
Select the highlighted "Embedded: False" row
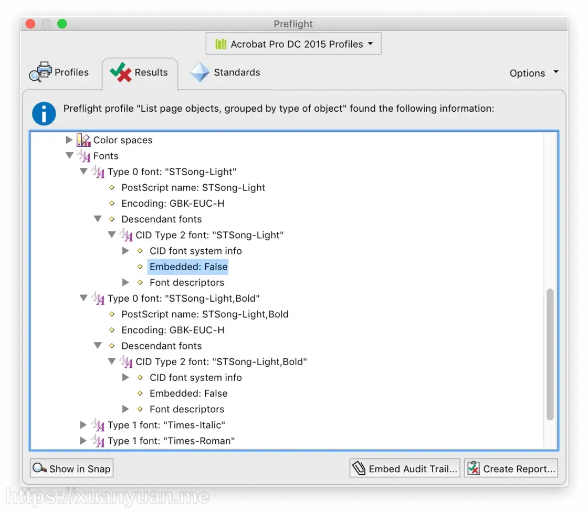[x=188, y=267]
